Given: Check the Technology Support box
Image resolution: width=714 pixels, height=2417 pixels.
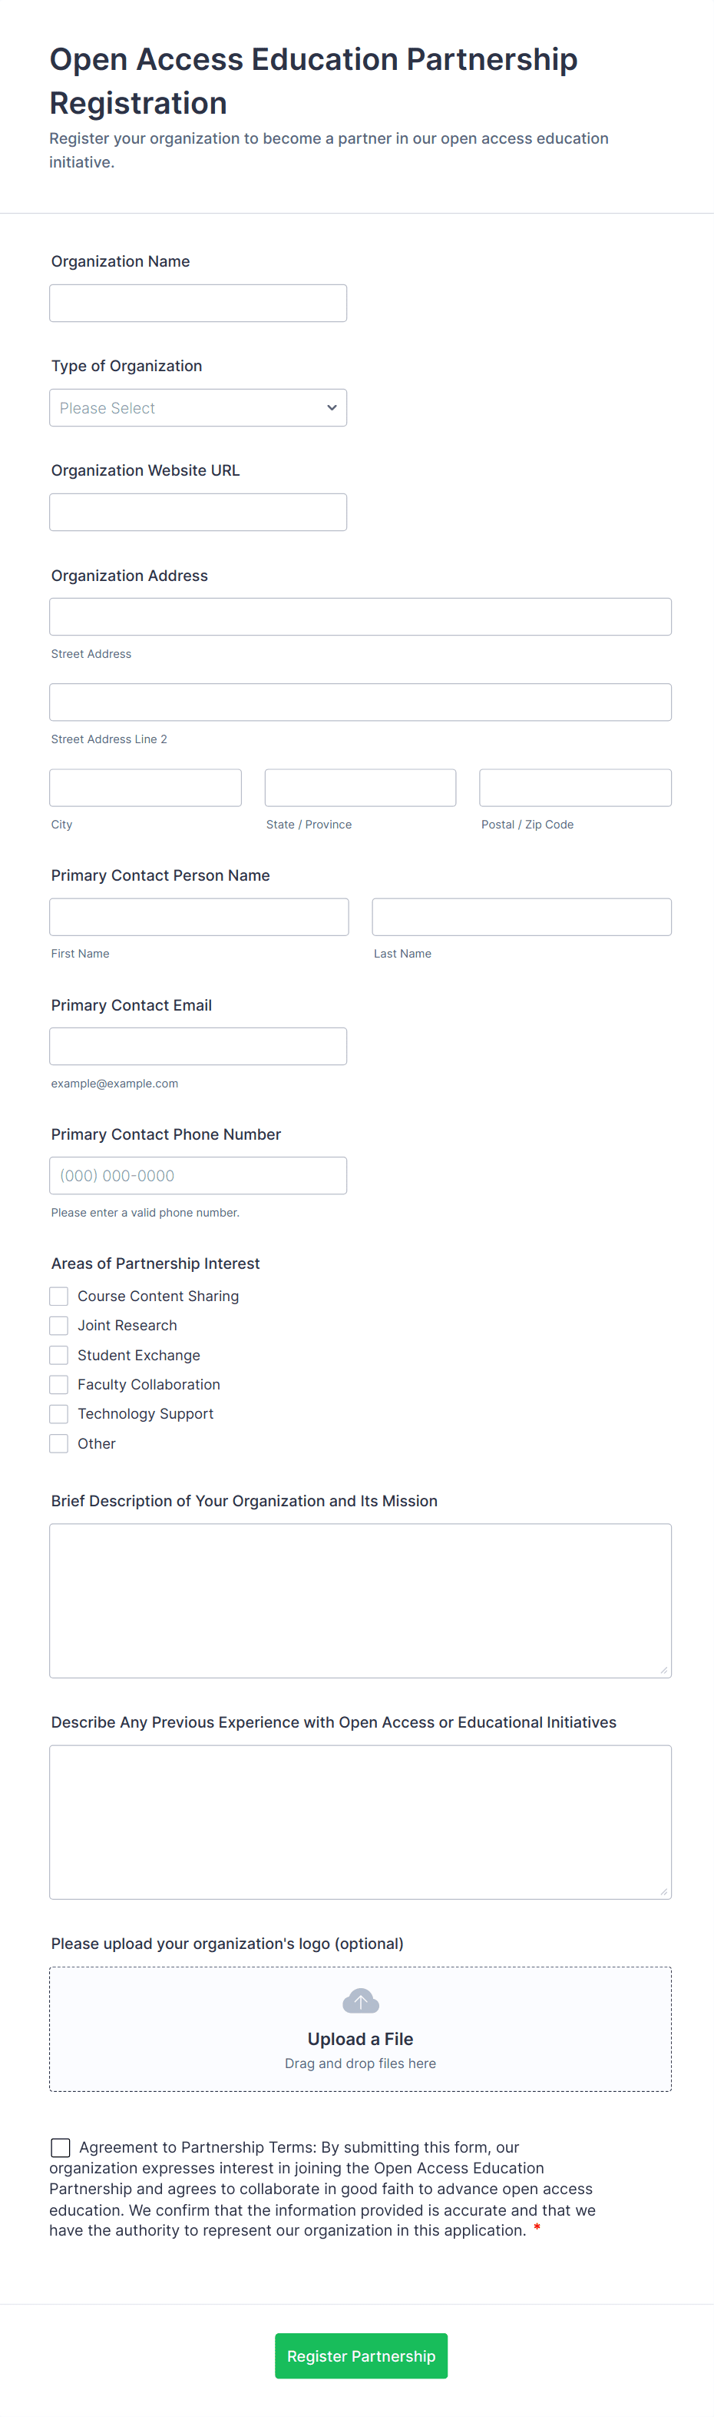Looking at the screenshot, I should pos(59,1413).
